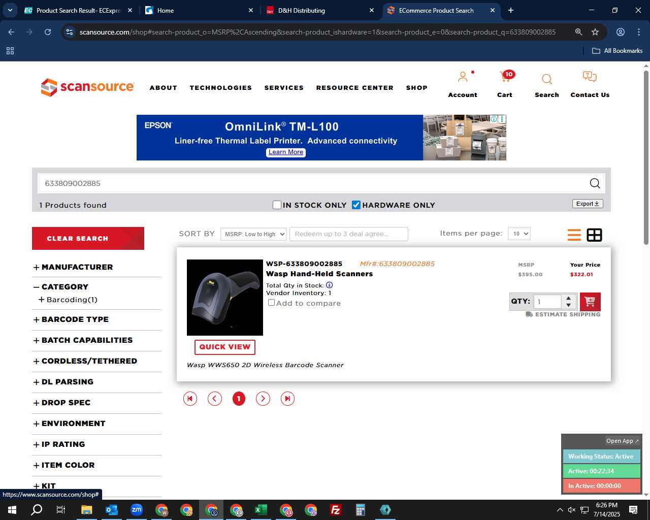Open File Explorer from the taskbar
This screenshot has height=520, width=650.
(x=86, y=510)
